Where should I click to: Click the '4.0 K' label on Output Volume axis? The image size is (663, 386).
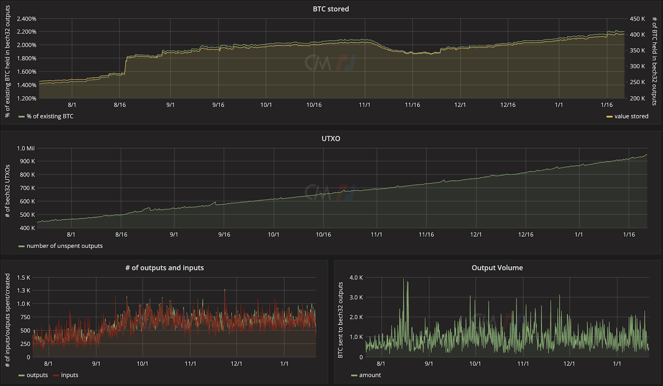click(356, 277)
